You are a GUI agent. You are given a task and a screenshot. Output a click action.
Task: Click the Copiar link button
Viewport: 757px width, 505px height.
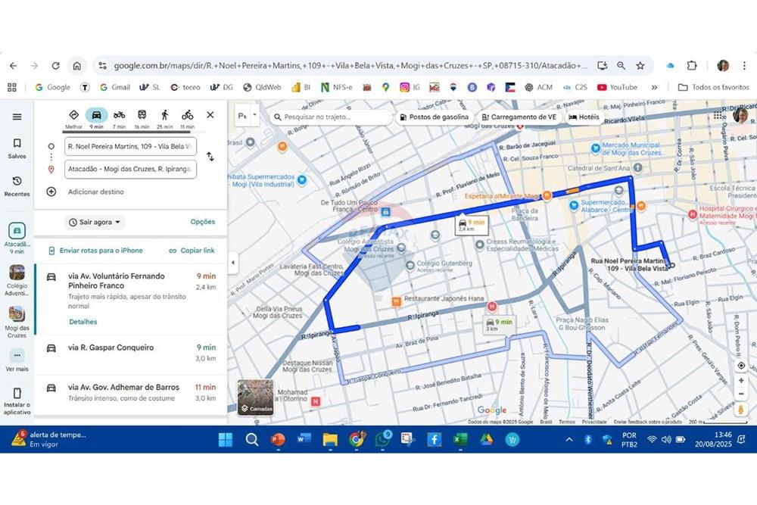click(192, 251)
